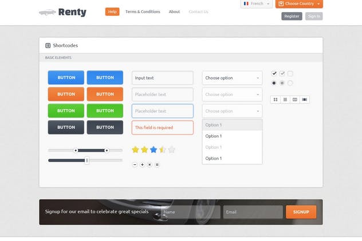362x241 pixels.
Task: Click the second dark gray BUTTON
Action: click(x=105, y=127)
